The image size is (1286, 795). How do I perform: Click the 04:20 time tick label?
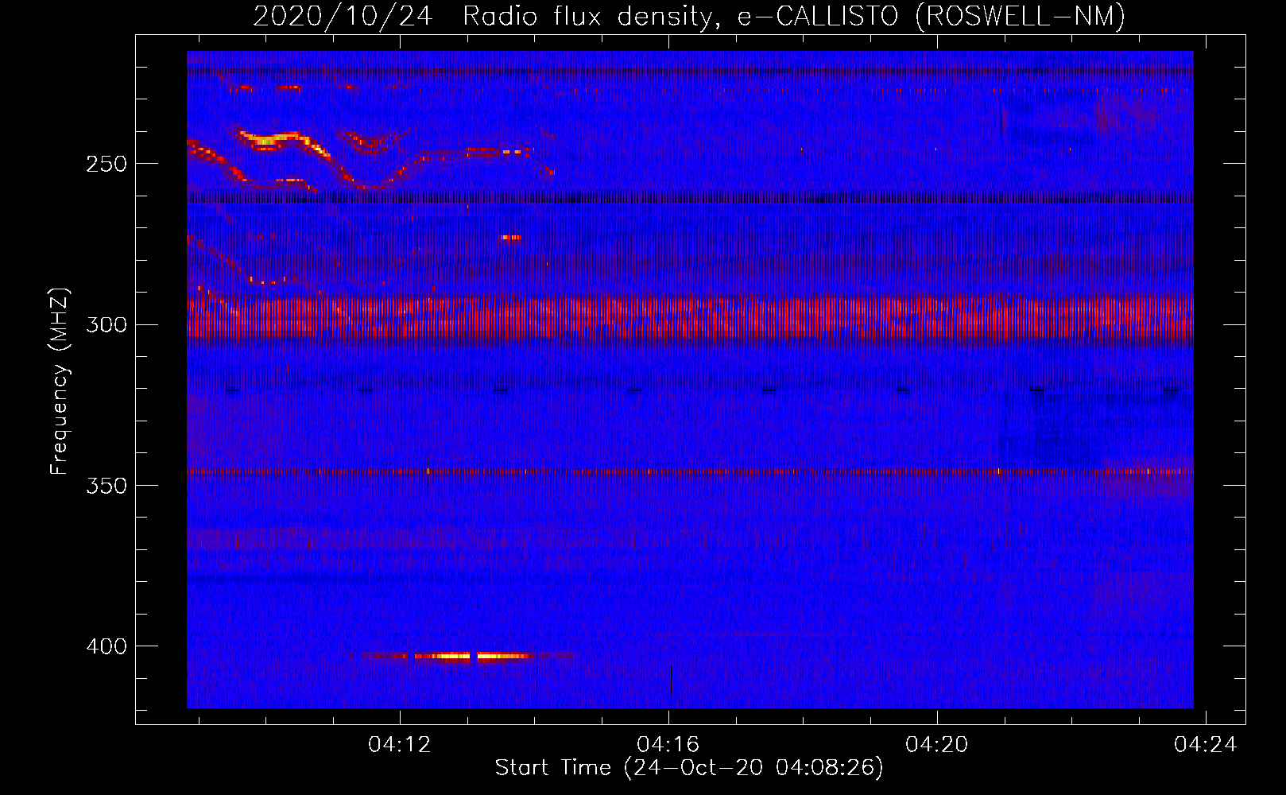click(937, 745)
